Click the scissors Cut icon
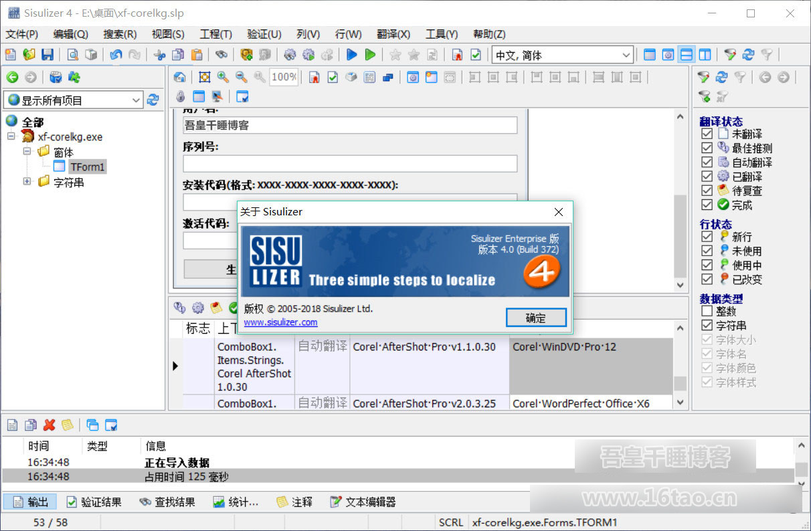811x531 pixels. tap(159, 55)
